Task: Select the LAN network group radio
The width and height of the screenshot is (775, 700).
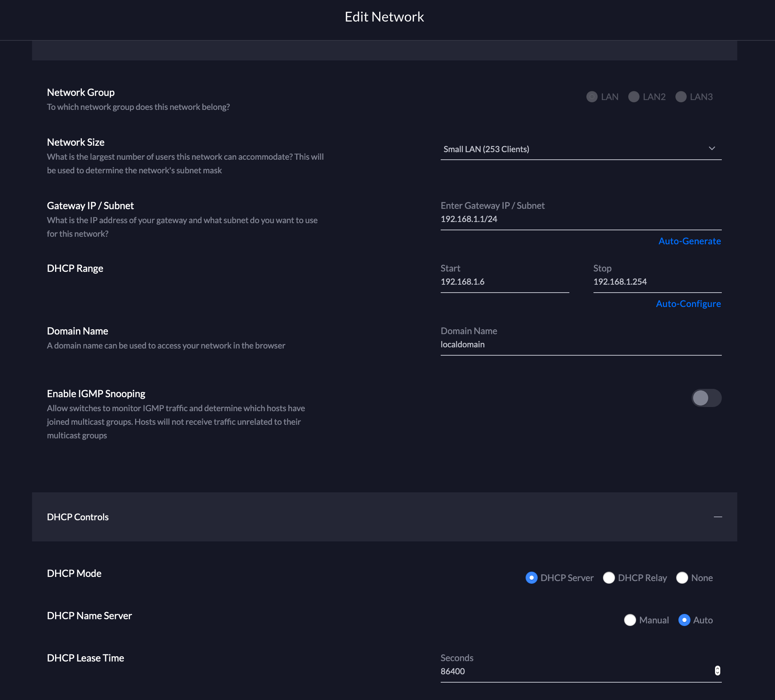Action: coord(592,97)
